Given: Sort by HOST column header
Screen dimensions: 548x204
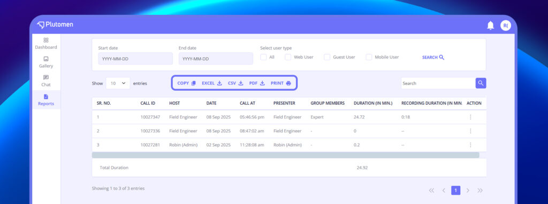Looking at the screenshot, I should pyautogui.click(x=175, y=103).
